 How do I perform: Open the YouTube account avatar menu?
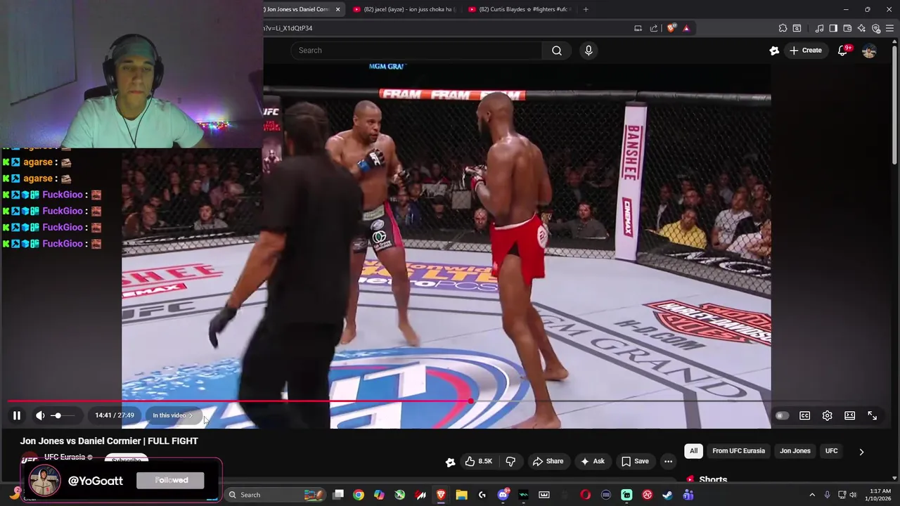[x=869, y=51]
